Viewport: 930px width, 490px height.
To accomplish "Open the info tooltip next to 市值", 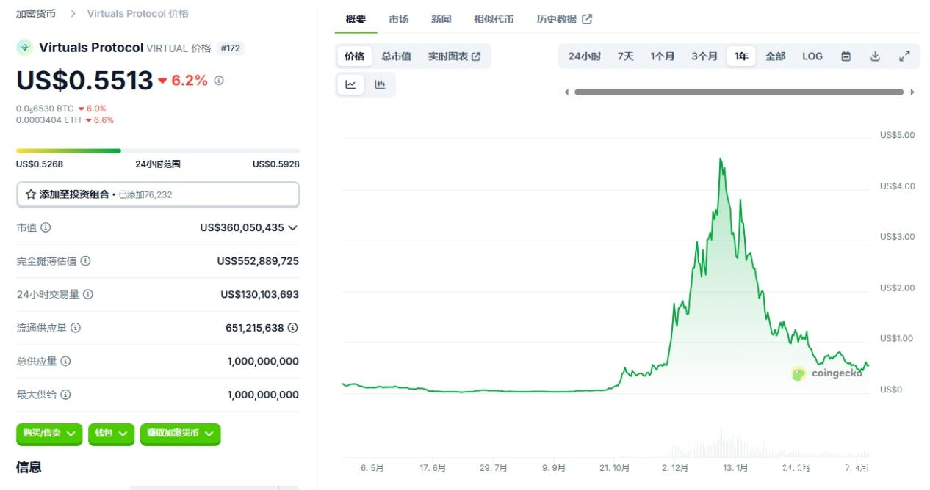I will (x=46, y=227).
